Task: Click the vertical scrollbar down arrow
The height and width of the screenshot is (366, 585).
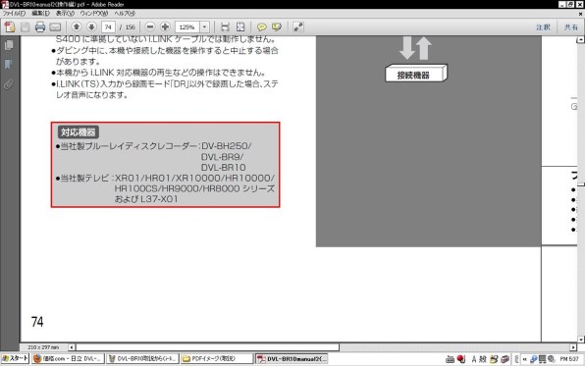Action: tap(581, 340)
